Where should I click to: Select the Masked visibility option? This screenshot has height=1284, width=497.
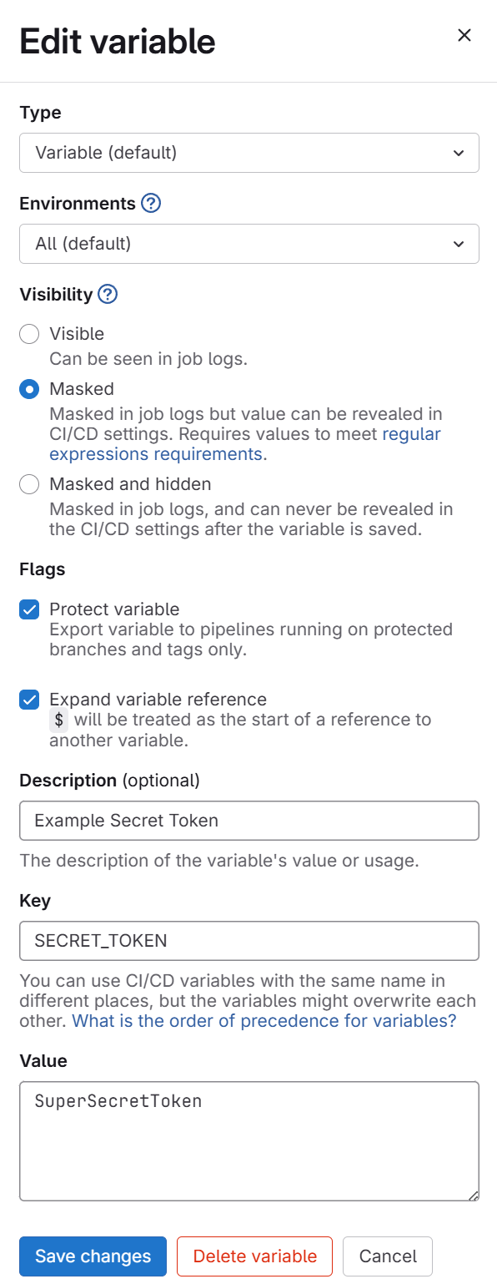click(x=29, y=389)
